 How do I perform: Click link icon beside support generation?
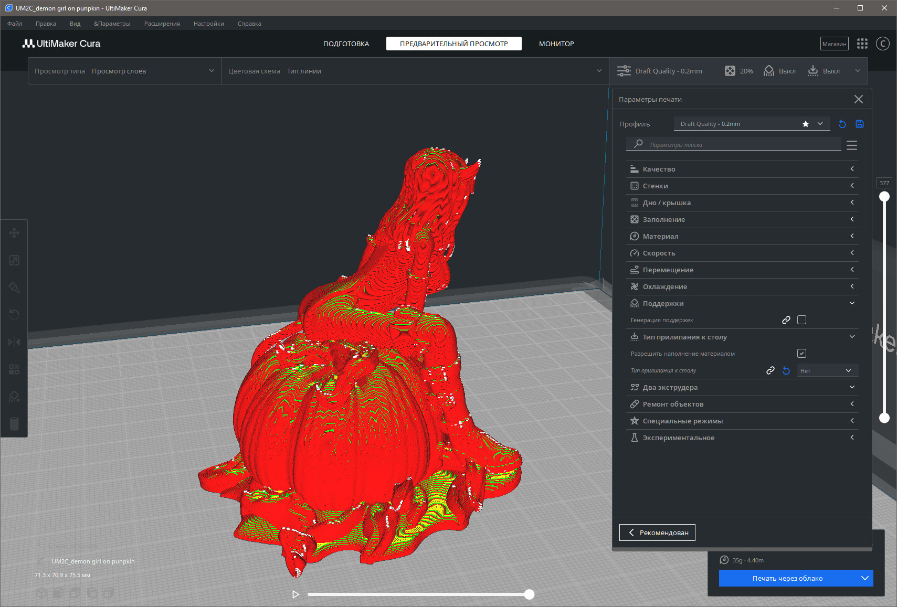(x=786, y=320)
